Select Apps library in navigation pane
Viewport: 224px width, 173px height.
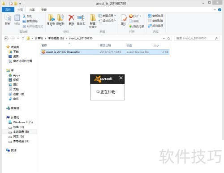tap(17, 75)
